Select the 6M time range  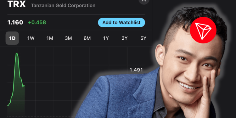pos(87,38)
